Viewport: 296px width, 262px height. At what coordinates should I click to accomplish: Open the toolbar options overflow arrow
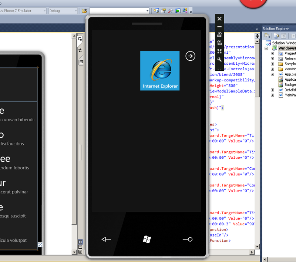tap(191, 12)
